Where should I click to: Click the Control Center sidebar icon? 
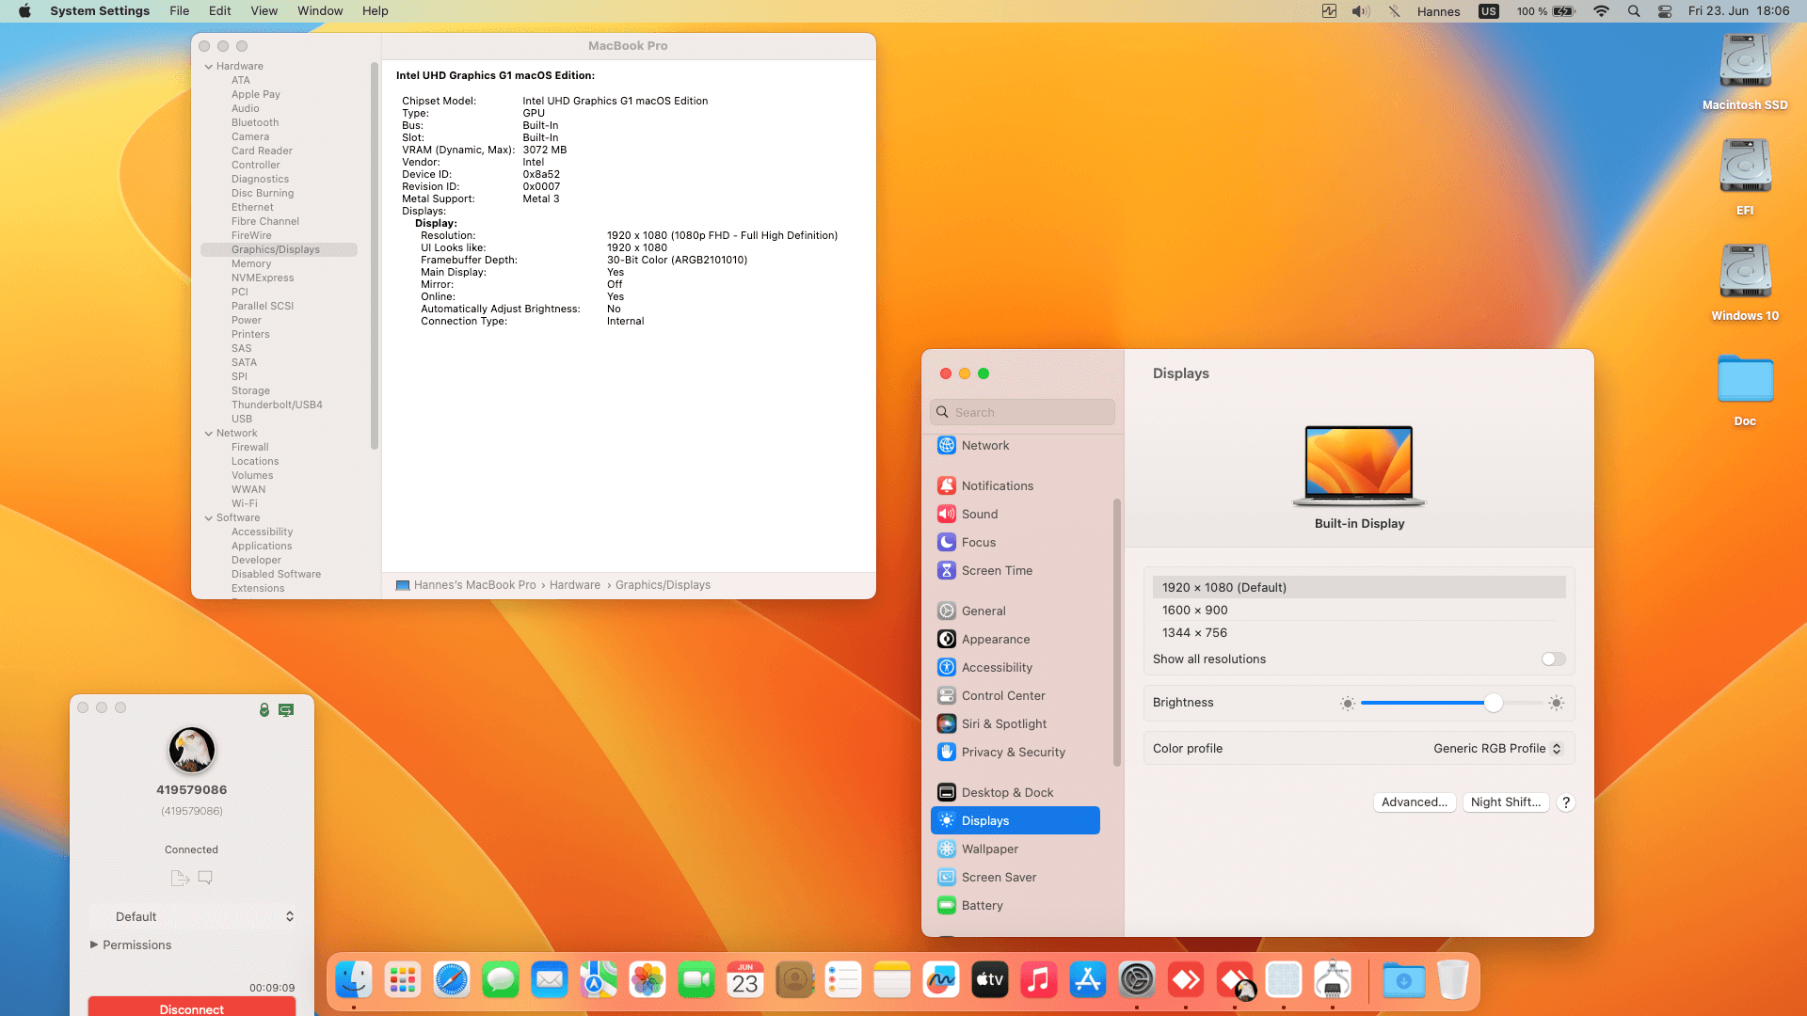click(947, 695)
